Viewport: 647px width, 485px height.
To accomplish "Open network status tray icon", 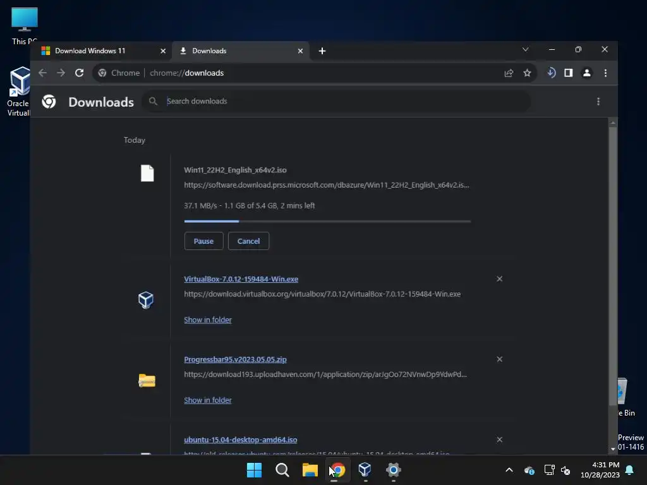I will [x=549, y=470].
